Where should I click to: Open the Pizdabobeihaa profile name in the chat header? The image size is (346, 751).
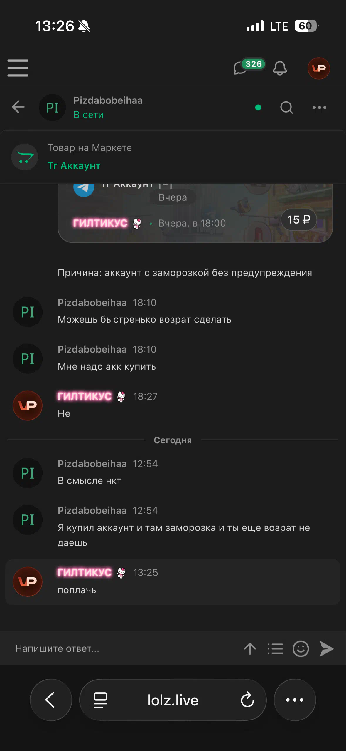click(x=108, y=100)
